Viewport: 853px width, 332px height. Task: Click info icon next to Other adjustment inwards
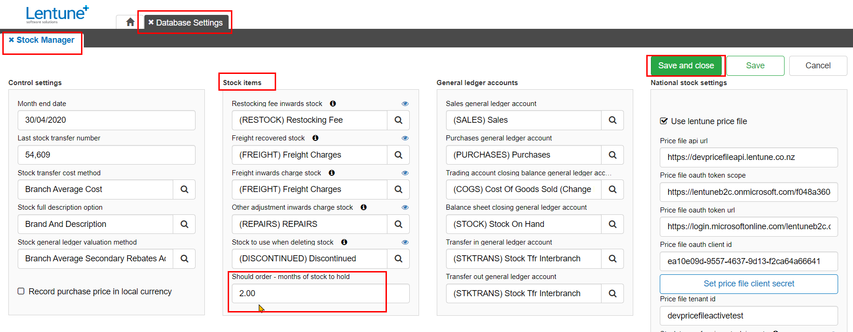pos(364,207)
